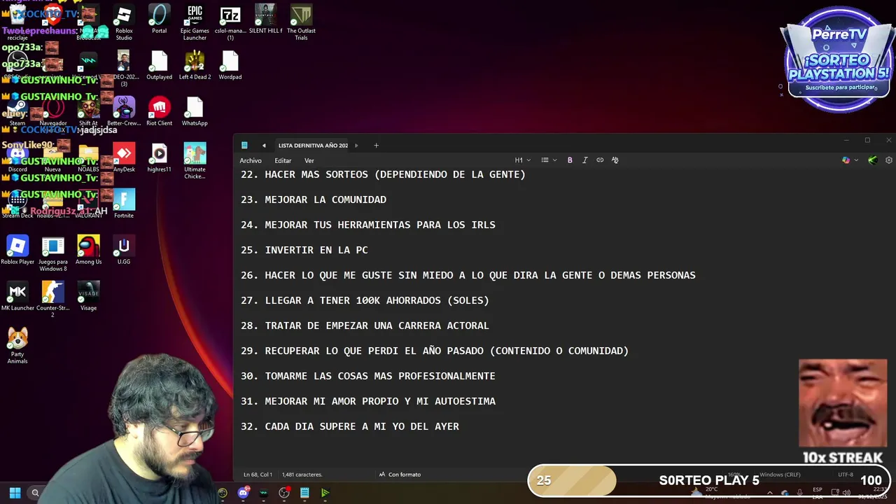Click line 27 LLEGAR A TENER 100K AHORRADOS

365,300
